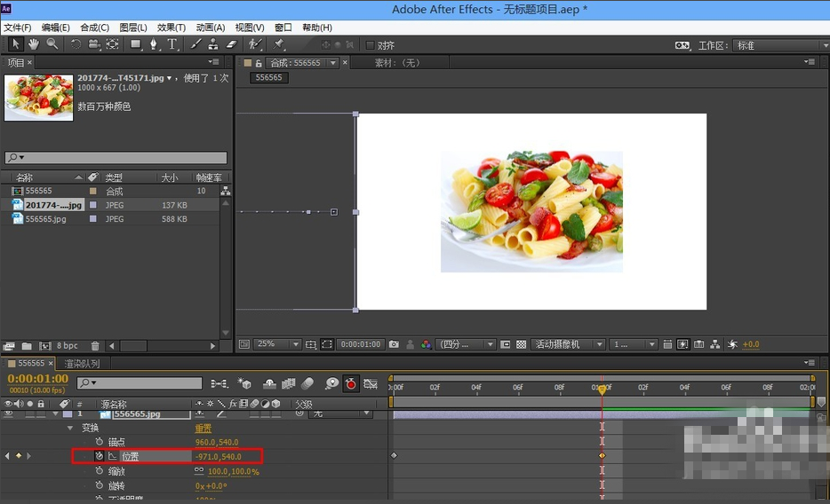
Task: Toggle the stopwatch for 锚点 property
Action: click(x=100, y=442)
